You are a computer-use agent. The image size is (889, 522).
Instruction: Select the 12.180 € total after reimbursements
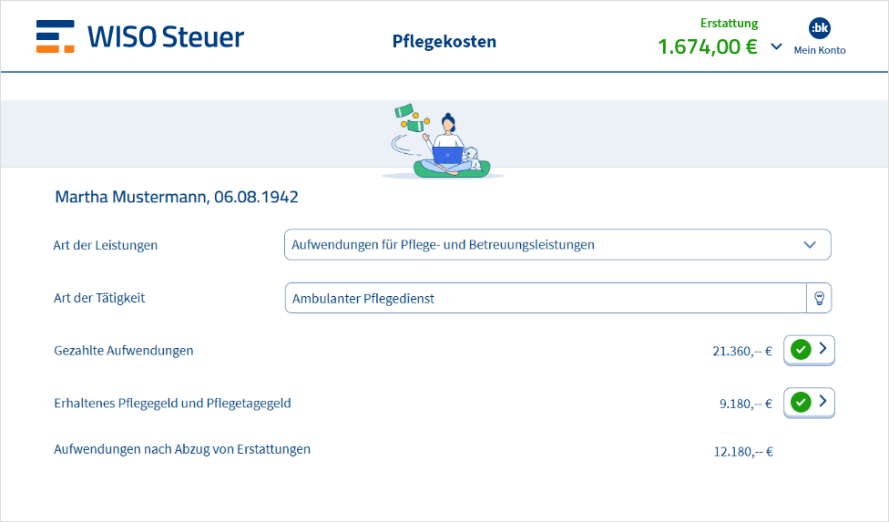[742, 451]
